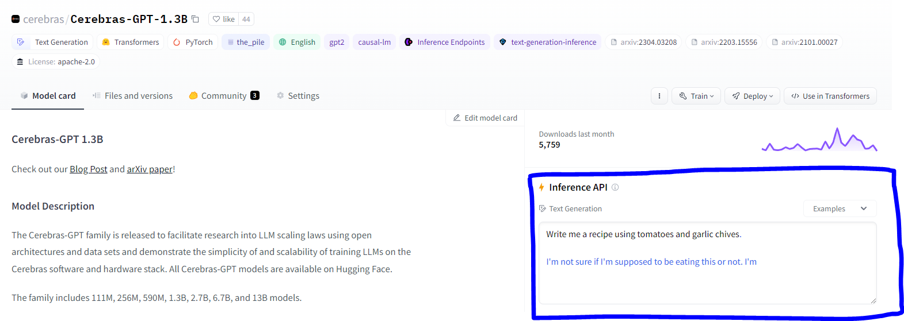The height and width of the screenshot is (321, 904).
Task: Click the Train button tool icon
Action: tap(683, 96)
